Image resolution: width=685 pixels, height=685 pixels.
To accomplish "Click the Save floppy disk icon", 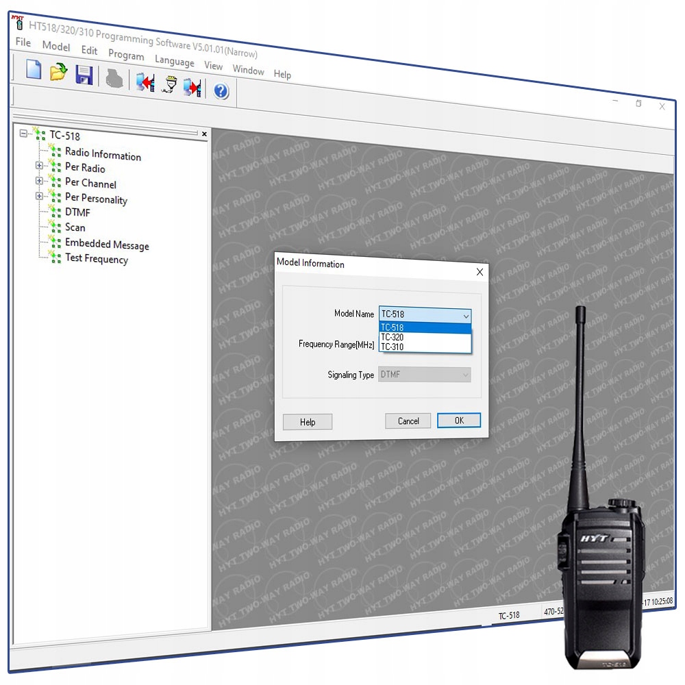I will tap(84, 75).
